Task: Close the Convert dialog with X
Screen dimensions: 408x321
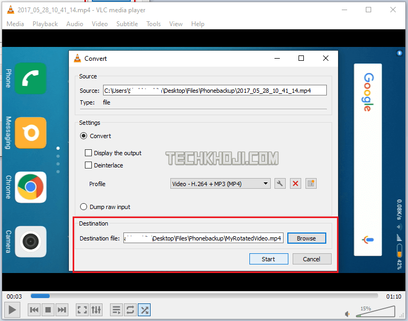Action: [326, 58]
